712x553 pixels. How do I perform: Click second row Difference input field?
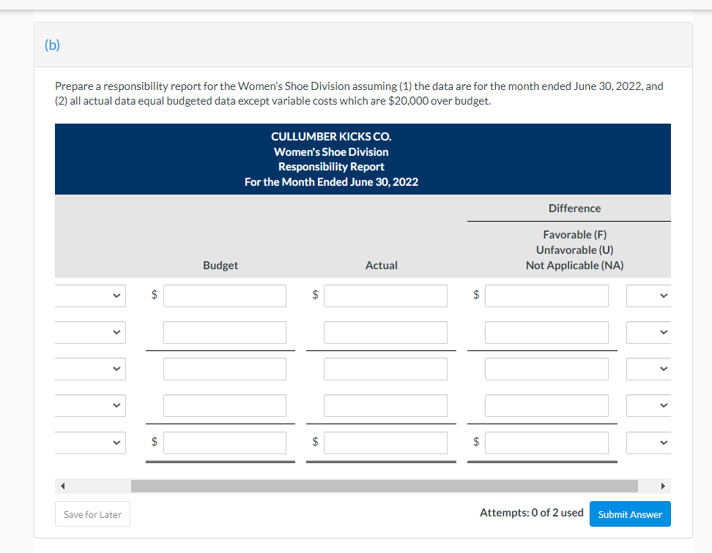tap(546, 332)
